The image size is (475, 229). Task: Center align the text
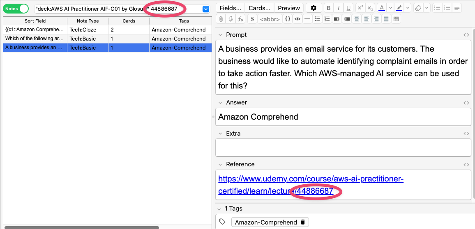click(357, 19)
